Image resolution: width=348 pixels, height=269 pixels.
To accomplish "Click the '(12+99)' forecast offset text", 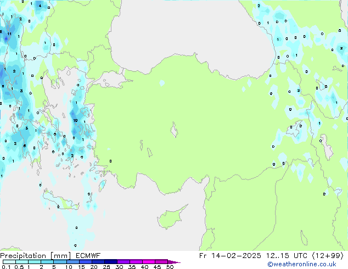I will tap(328, 256).
